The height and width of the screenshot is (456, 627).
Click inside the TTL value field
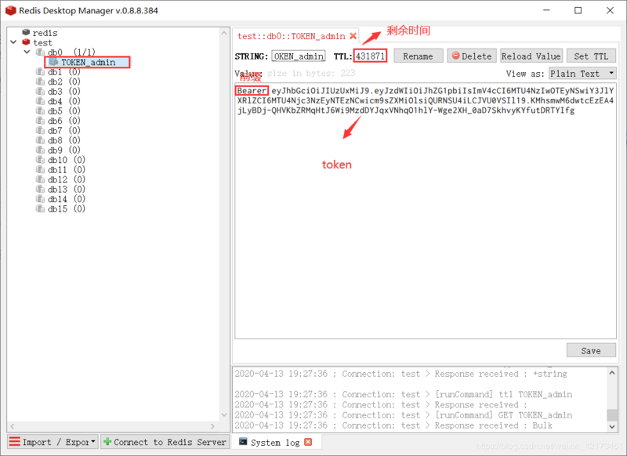click(369, 55)
